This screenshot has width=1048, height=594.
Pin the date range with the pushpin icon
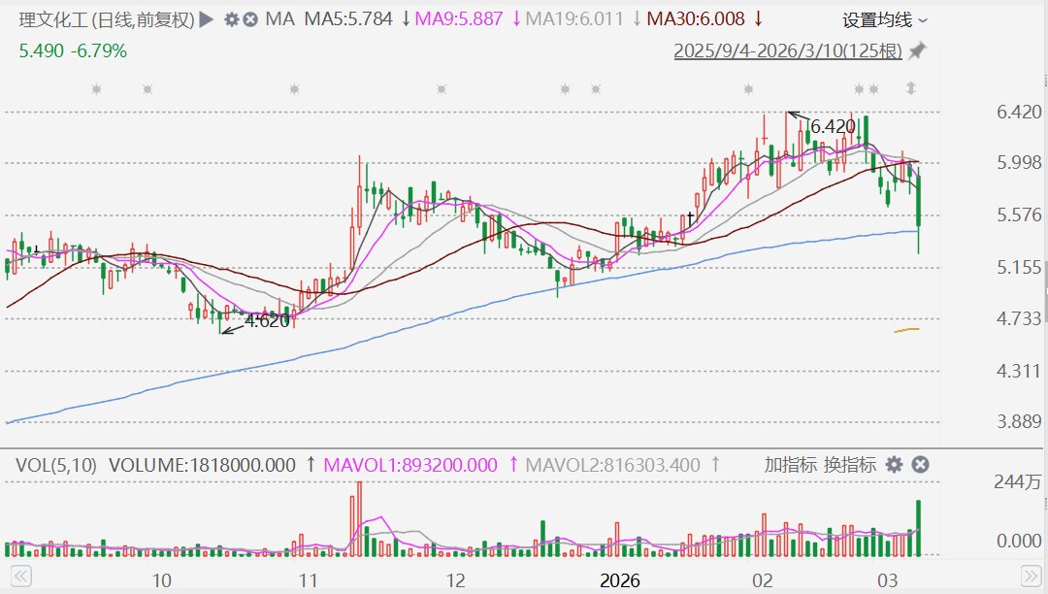pyautogui.click(x=917, y=50)
